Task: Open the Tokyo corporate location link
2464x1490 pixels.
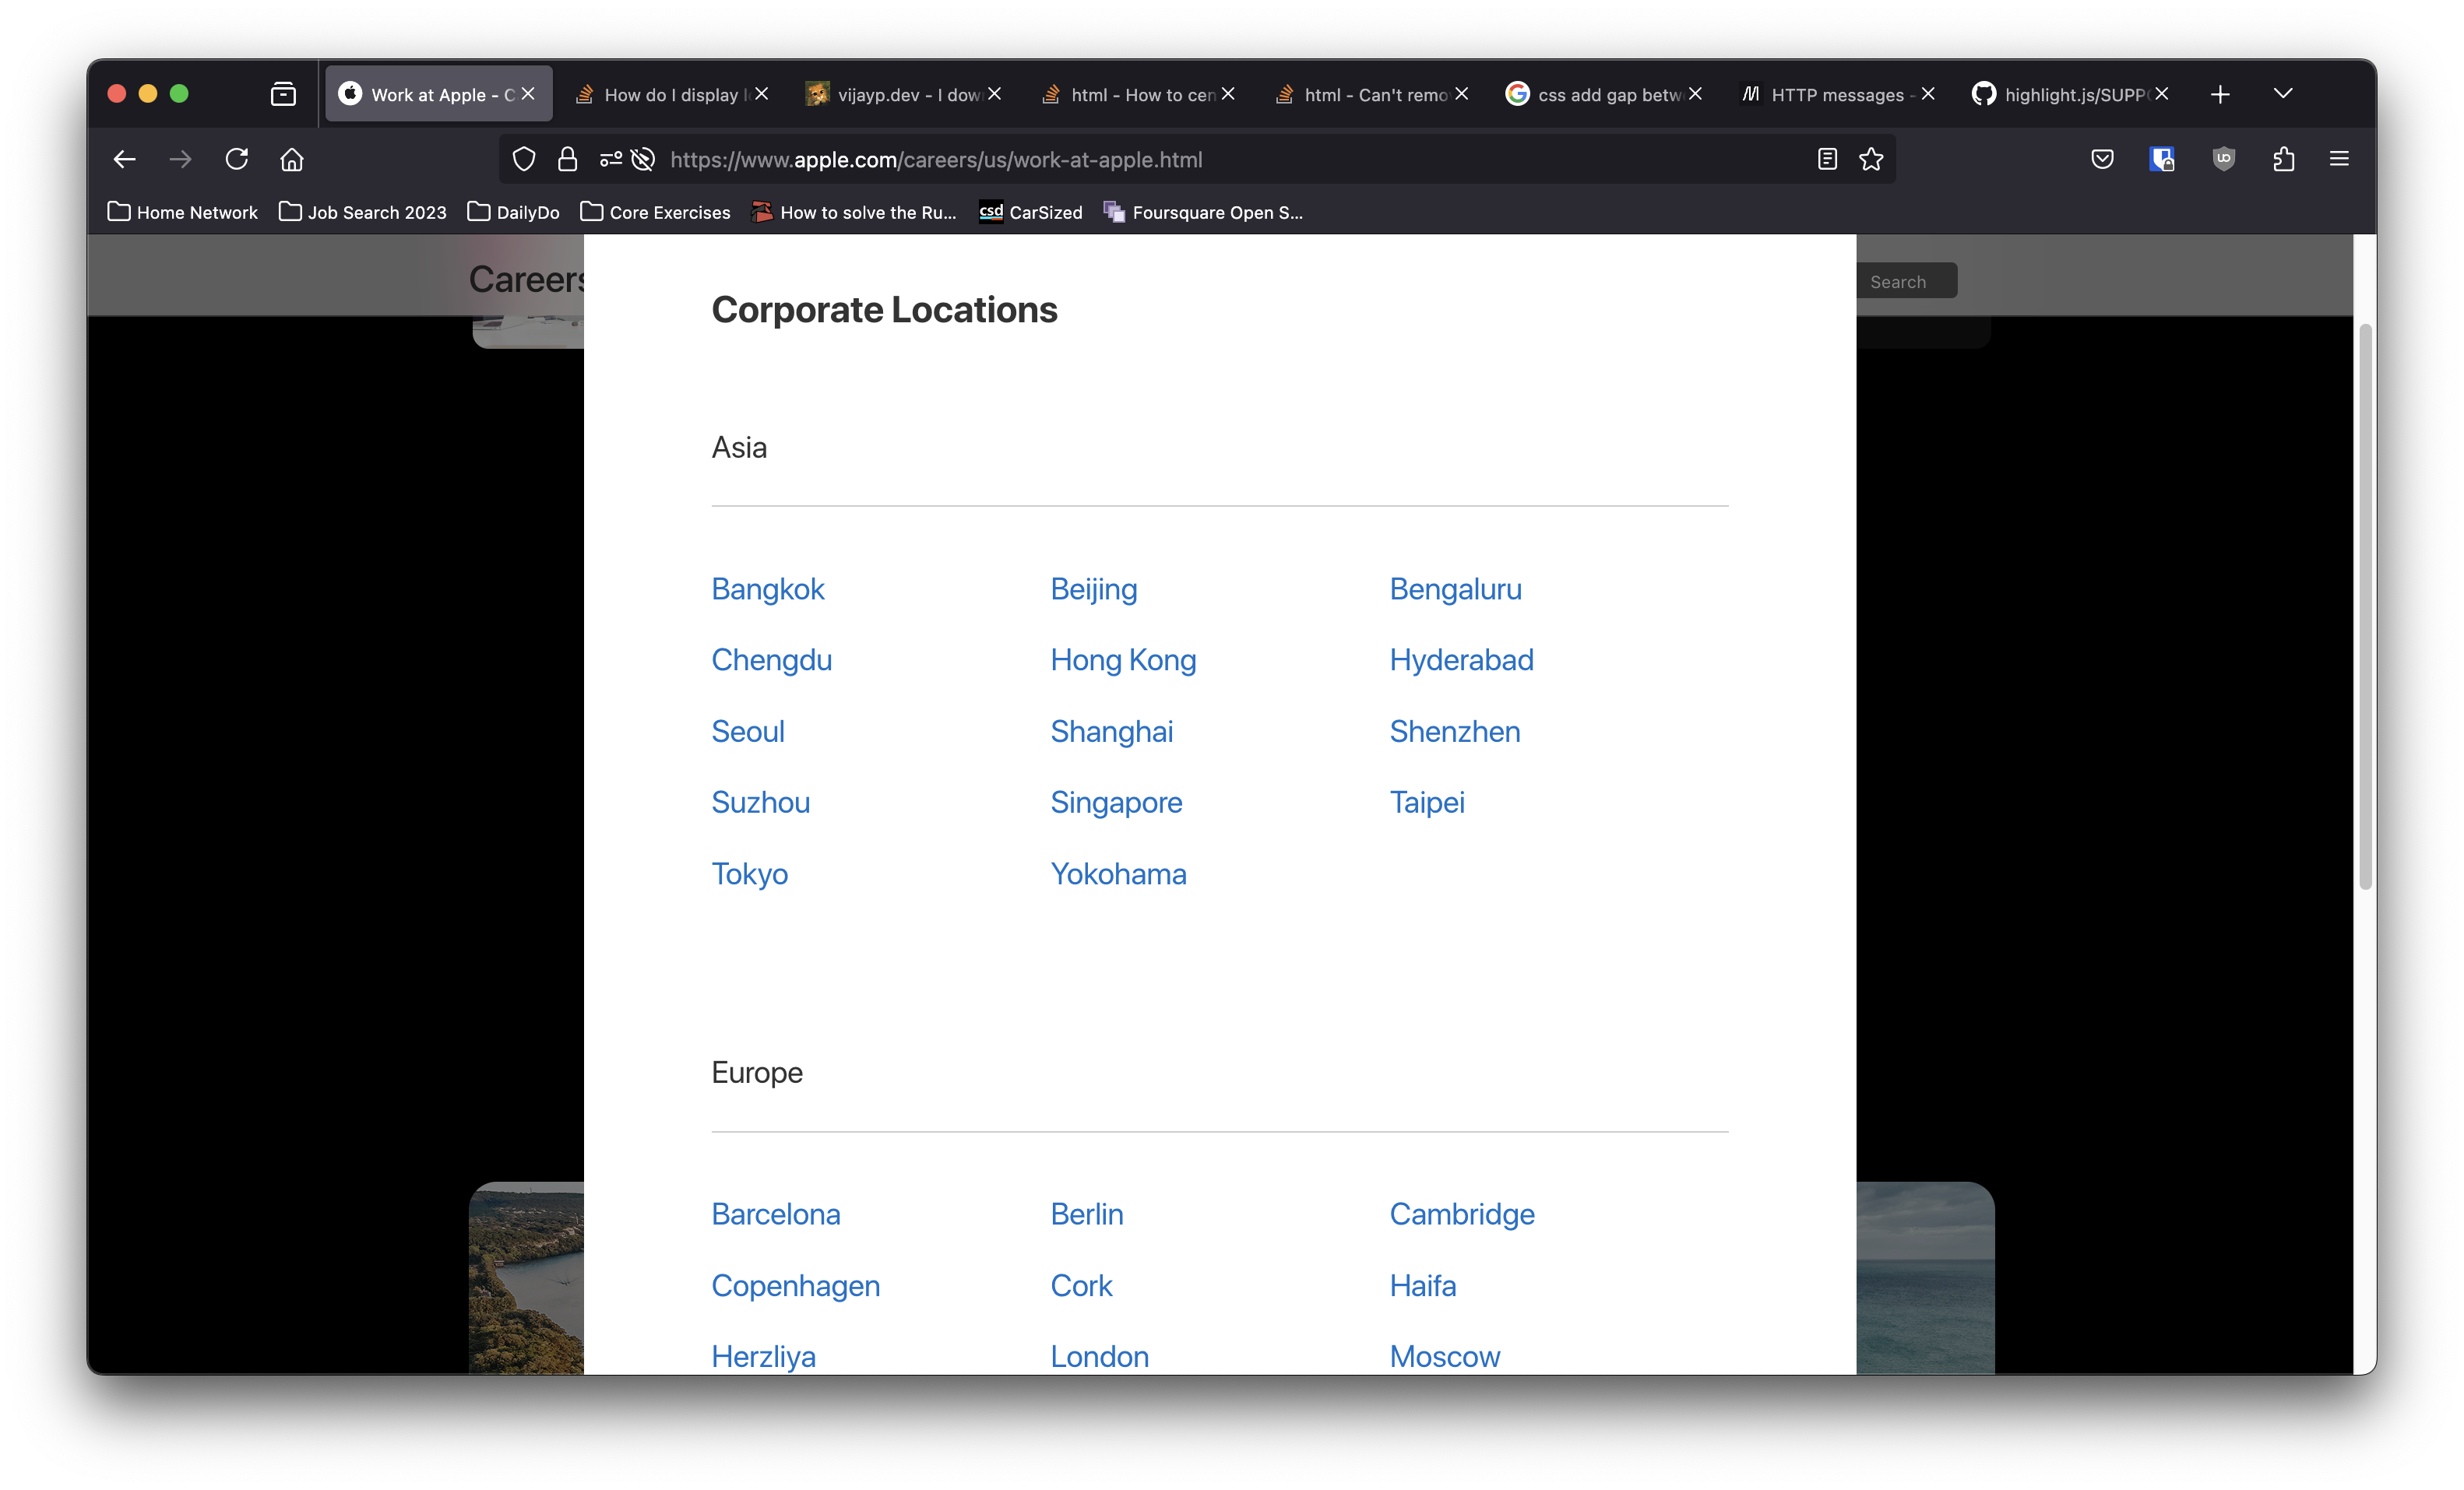Action: point(750,873)
